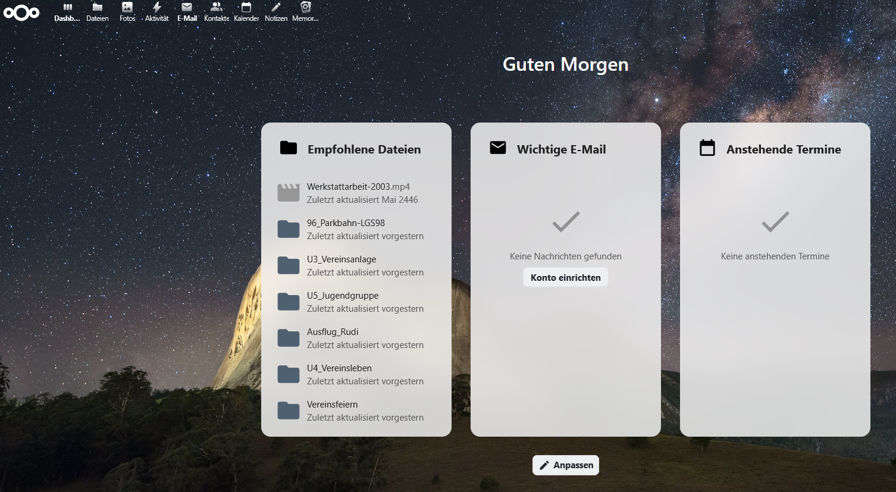
Task: Click the Empfohlene Dateien widget heading
Action: [364, 149]
